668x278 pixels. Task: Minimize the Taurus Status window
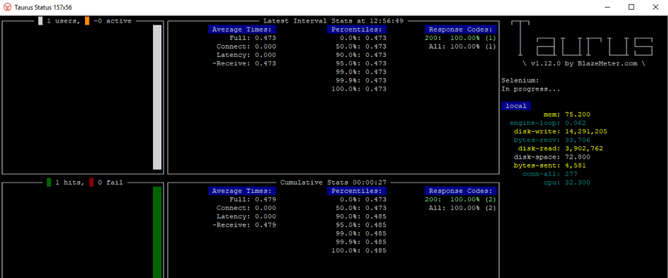click(608, 7)
